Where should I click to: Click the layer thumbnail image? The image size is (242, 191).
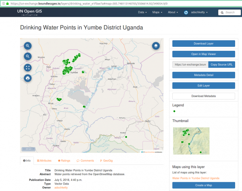[191, 141]
